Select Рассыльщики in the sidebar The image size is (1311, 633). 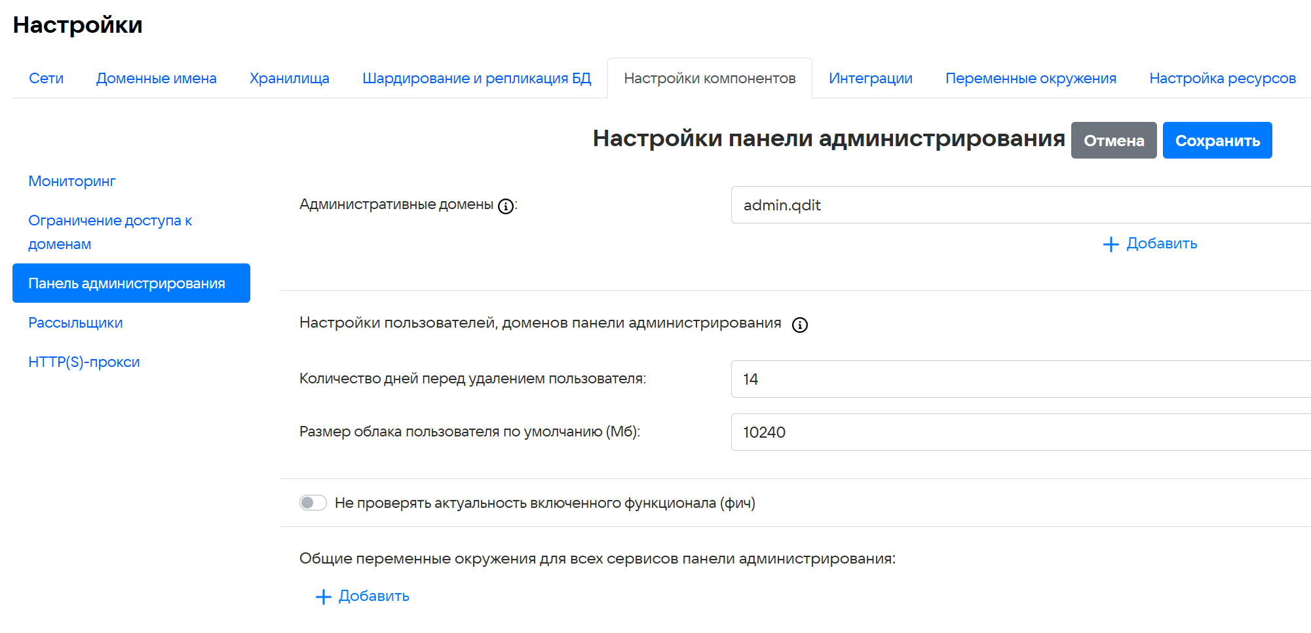point(75,323)
